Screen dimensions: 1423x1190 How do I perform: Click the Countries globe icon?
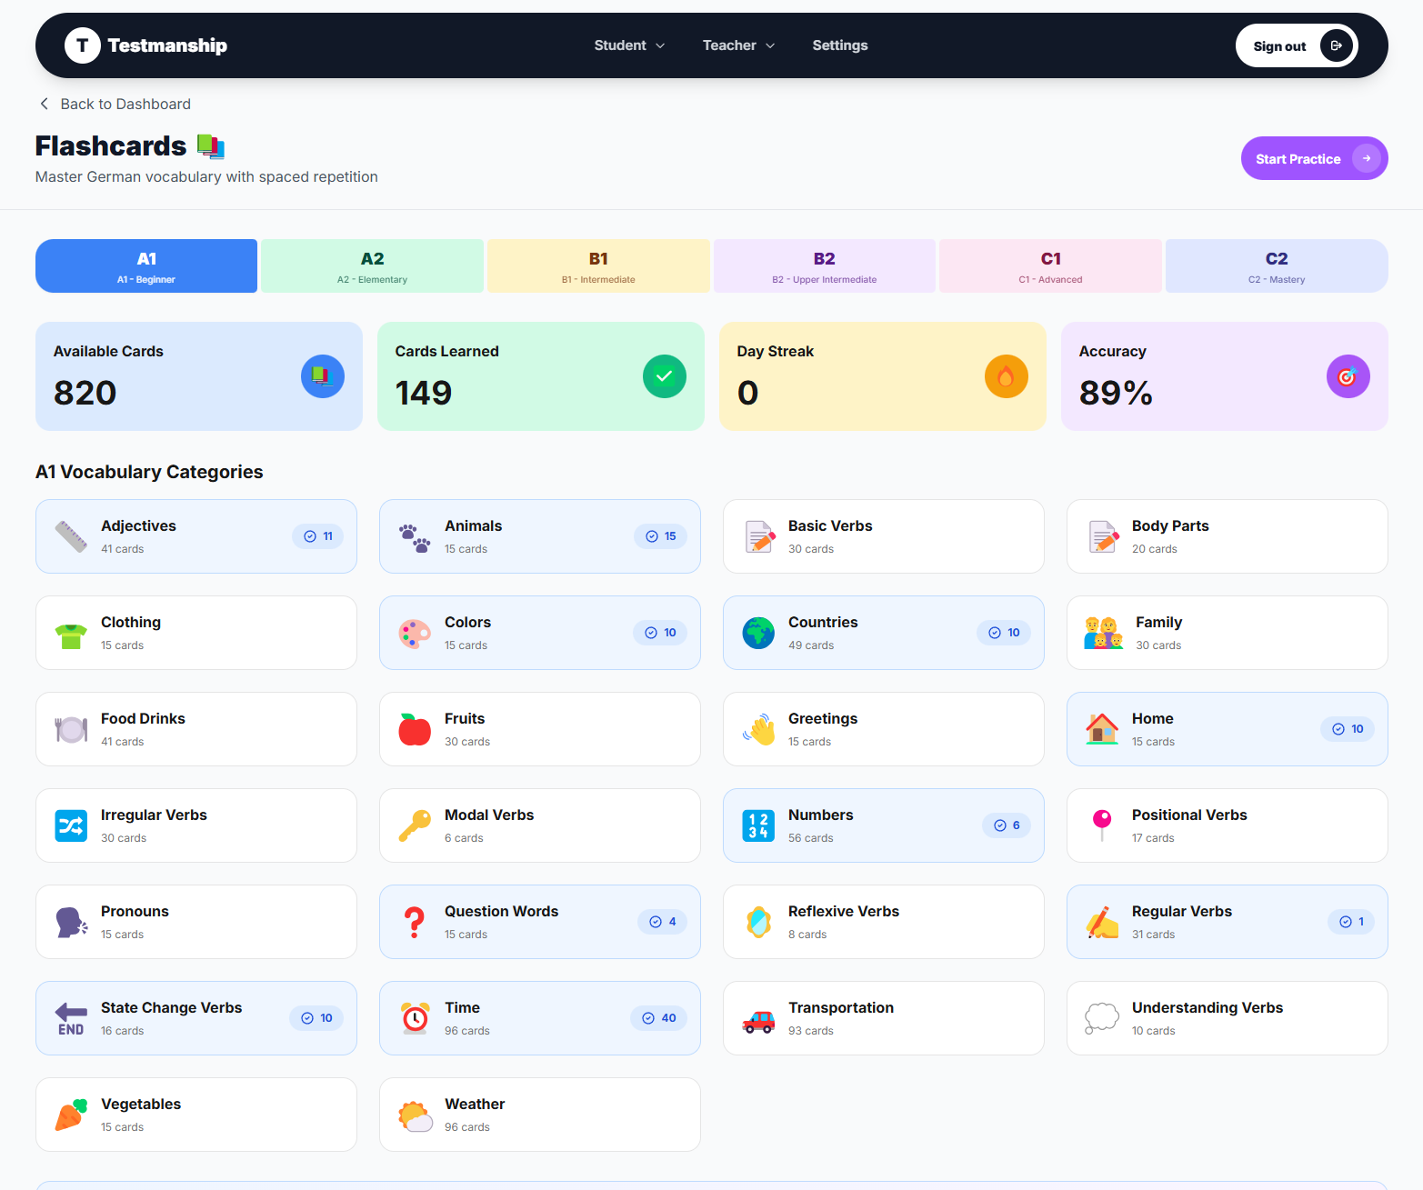758,634
